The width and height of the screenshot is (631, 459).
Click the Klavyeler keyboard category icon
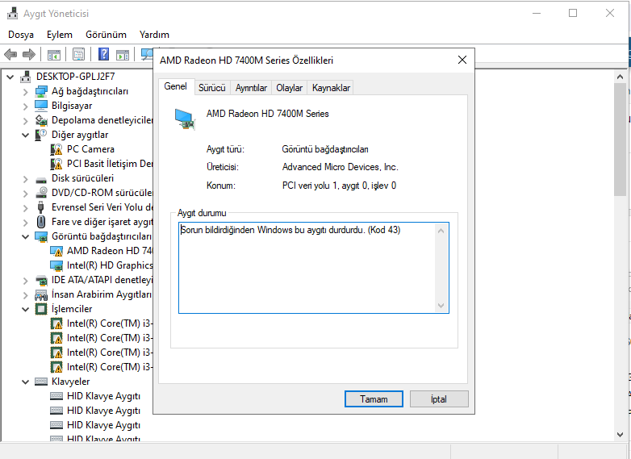41,382
